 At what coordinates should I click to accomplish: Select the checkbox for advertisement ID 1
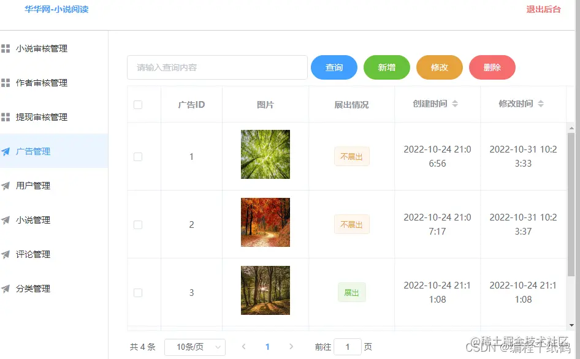click(138, 157)
